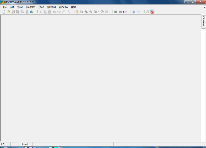
Task: Open the Window menu
Action: 63,7
